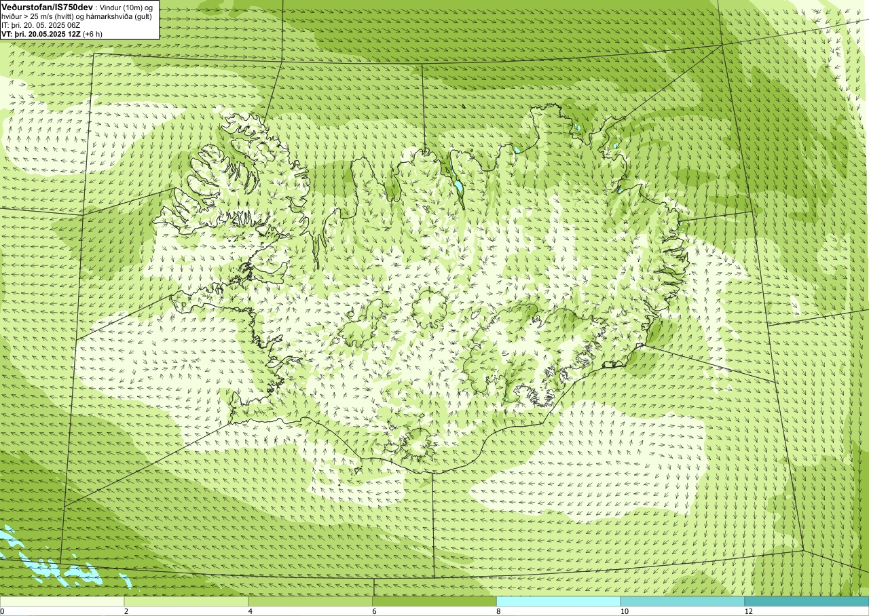Click the "Veðurstofan/IS750dev" title text
The height and width of the screenshot is (616, 869).
(47, 7)
